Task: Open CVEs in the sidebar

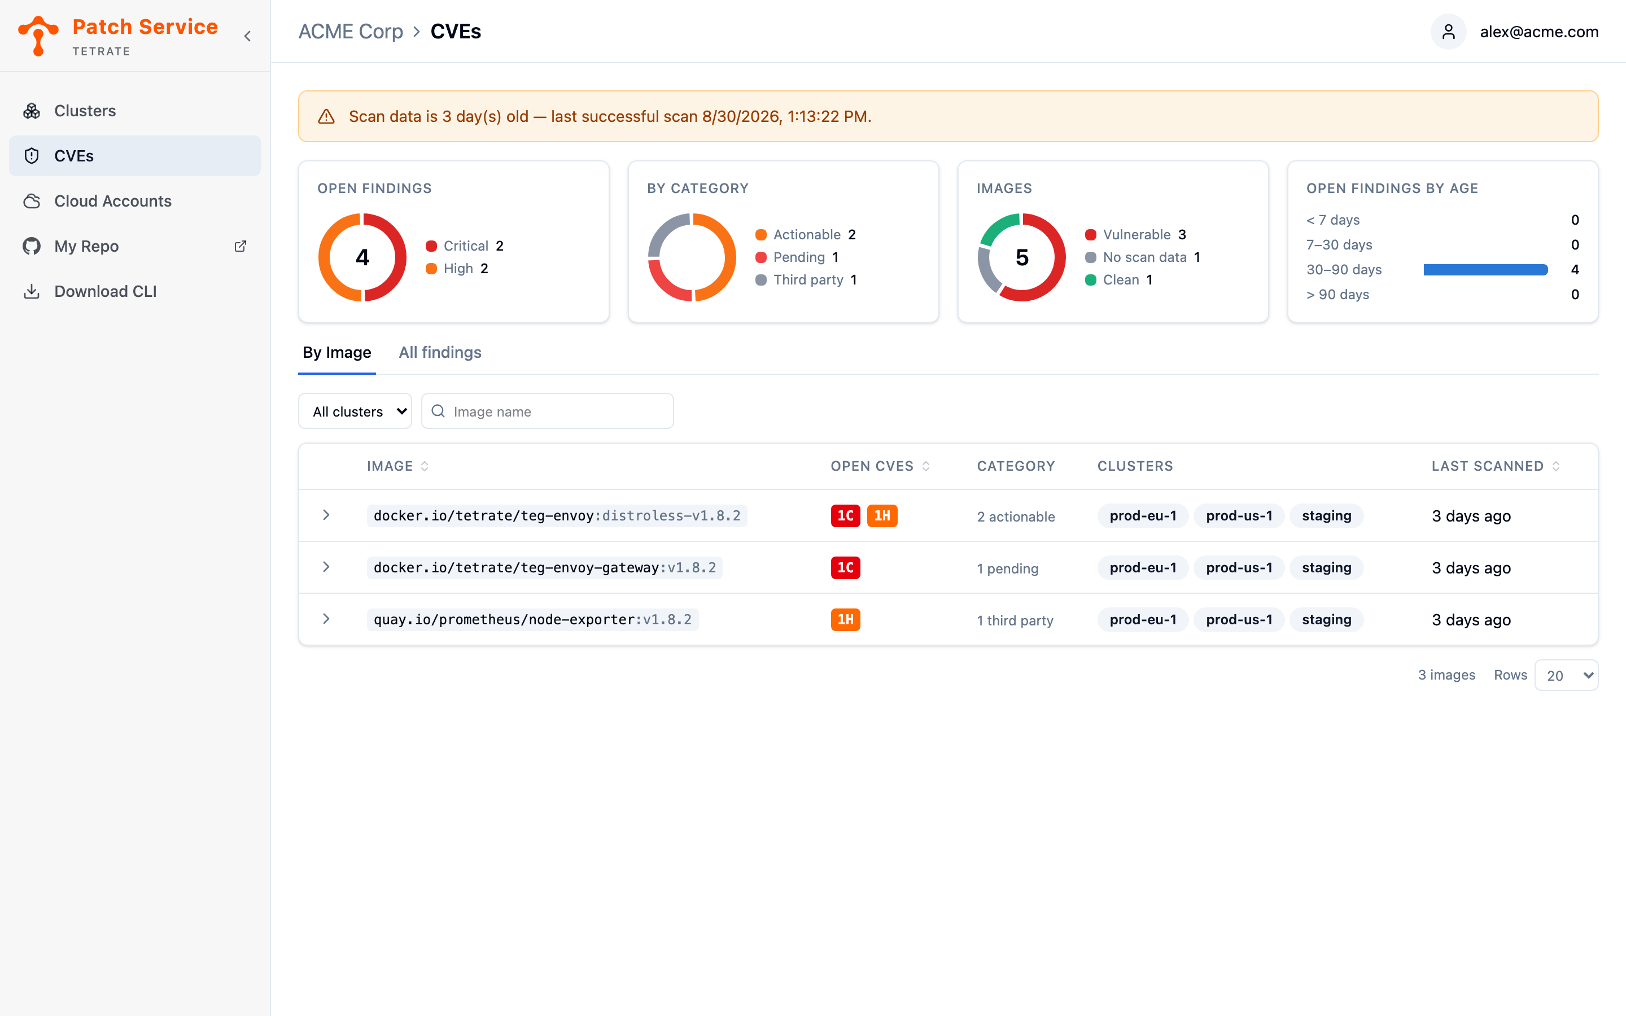Action: coord(134,156)
